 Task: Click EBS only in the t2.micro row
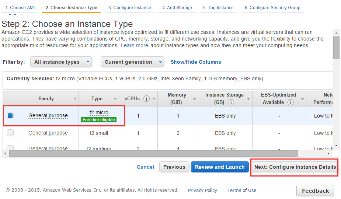(225, 116)
